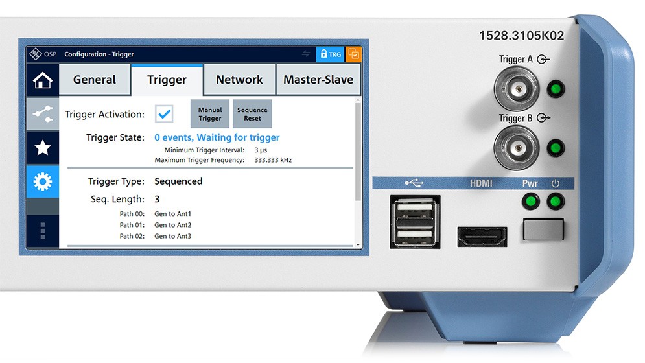Go to the Master-Slave tab
The width and height of the screenshot is (645, 363).
tap(318, 80)
